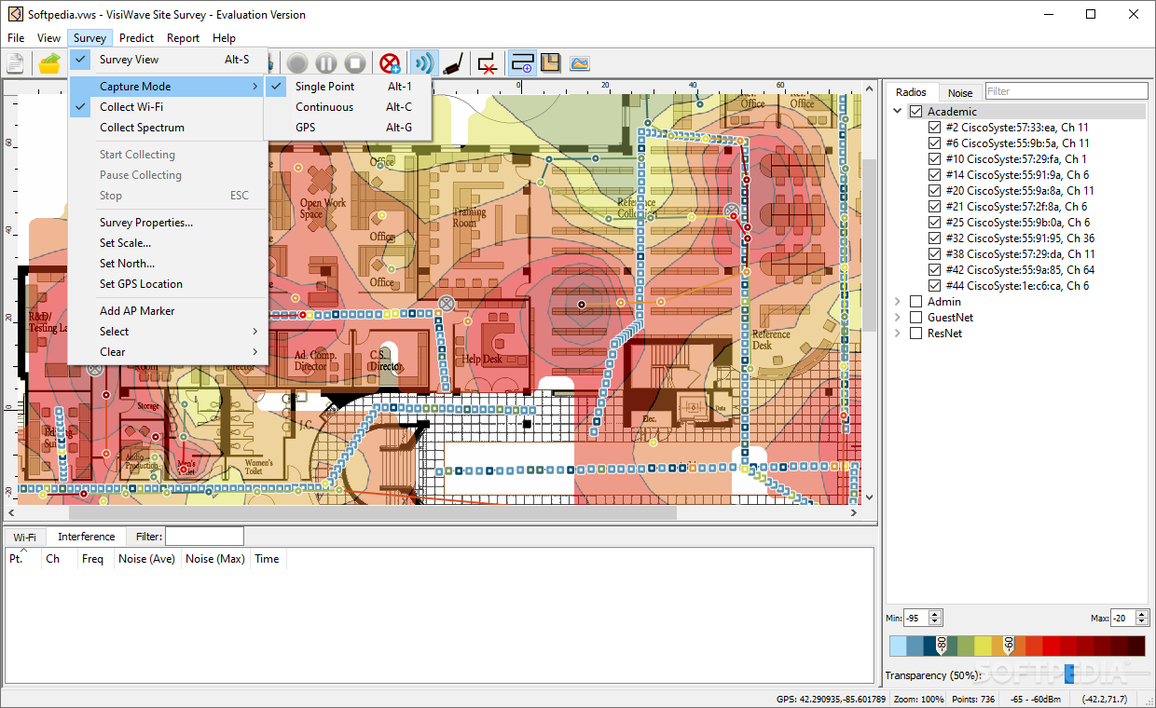The height and width of the screenshot is (708, 1156).
Task: Increase the Min value stepper
Action: pos(935,614)
